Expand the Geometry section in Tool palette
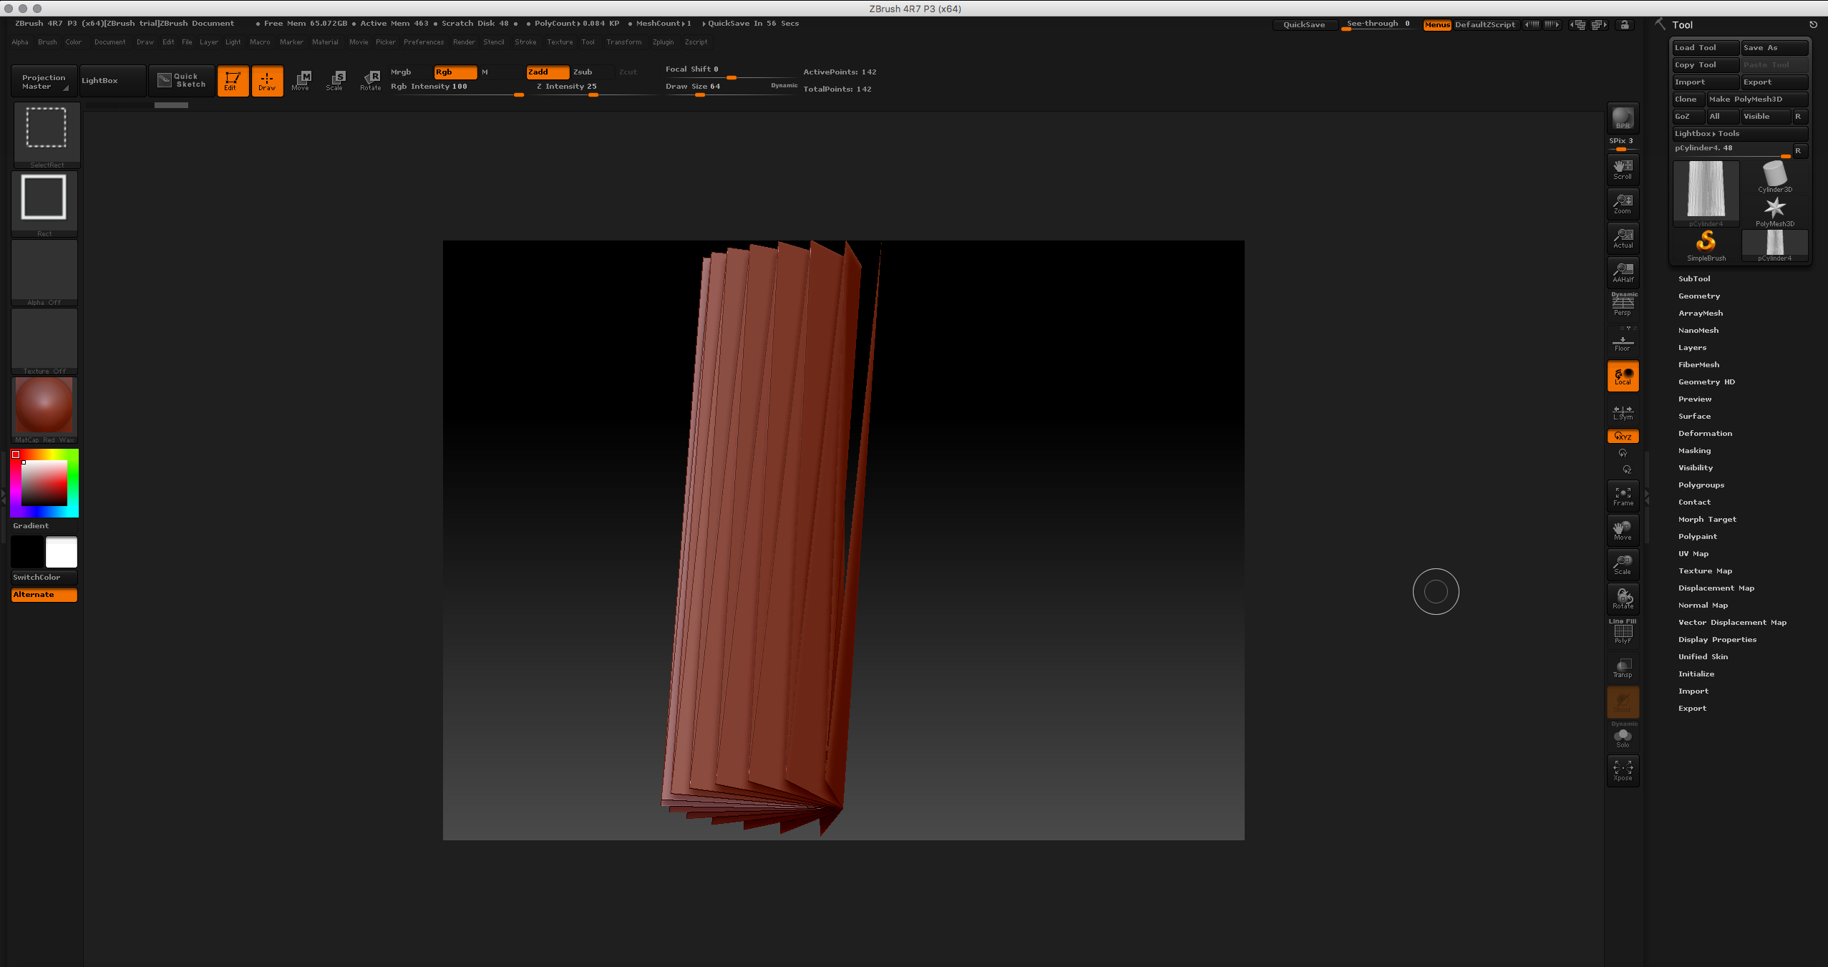Image resolution: width=1828 pixels, height=967 pixels. tap(1698, 296)
